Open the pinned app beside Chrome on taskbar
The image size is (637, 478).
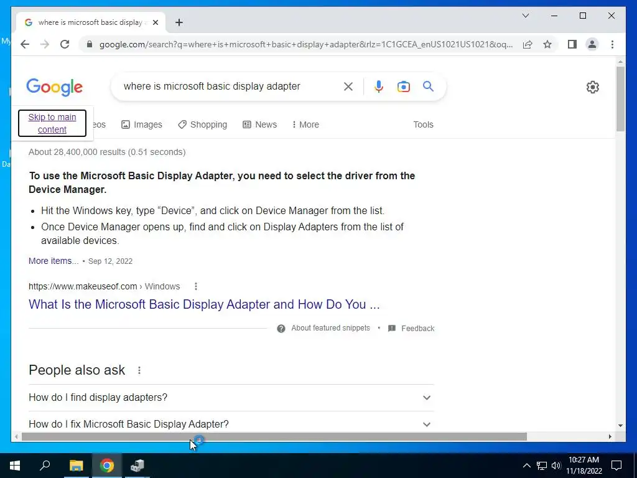click(137, 466)
